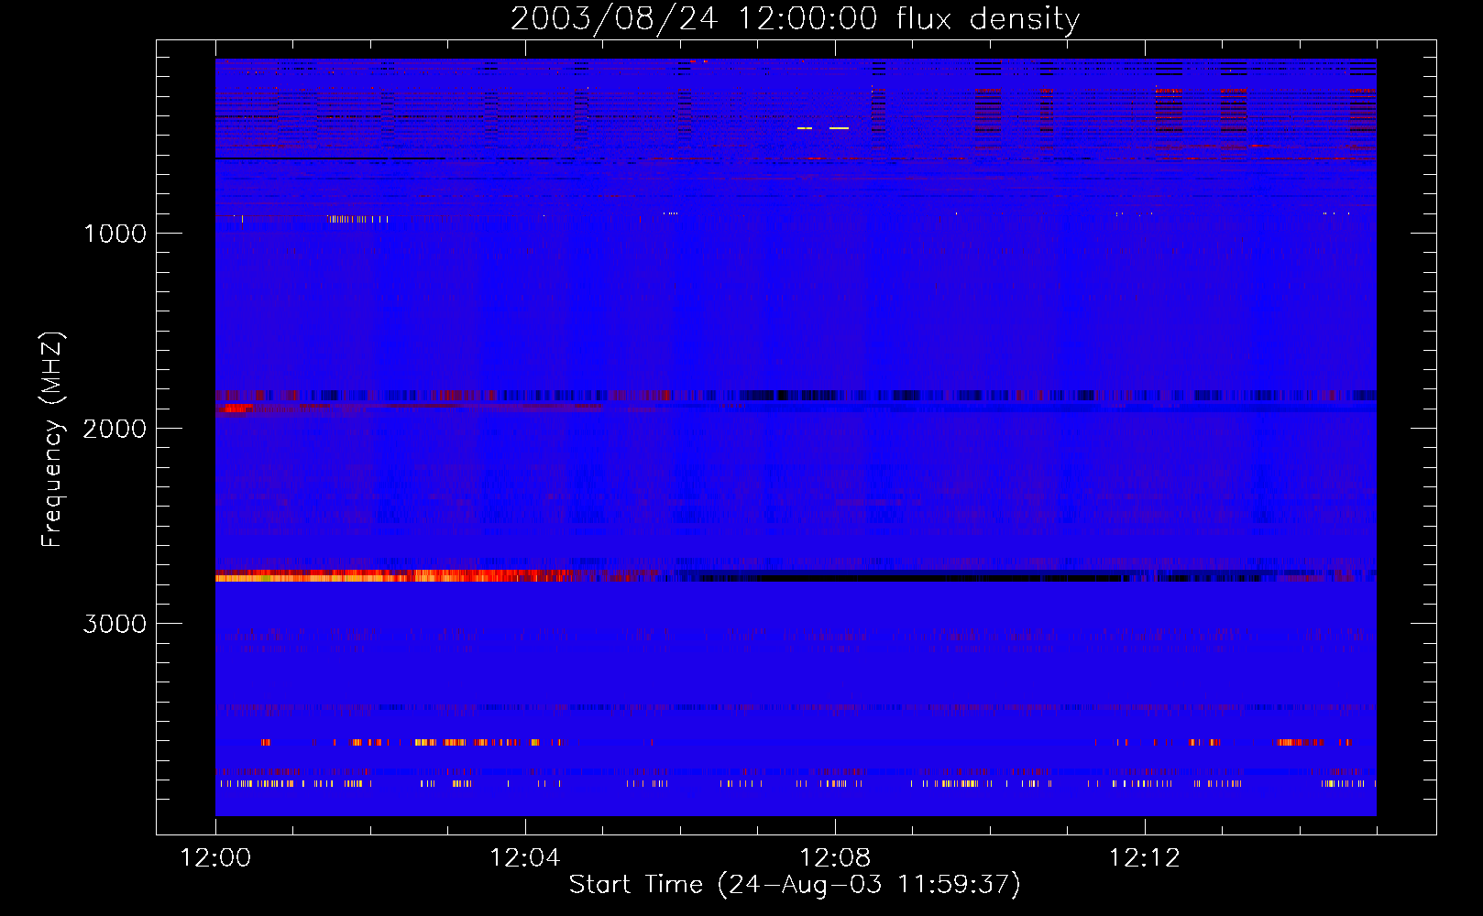Click the 3000 frequency tick label
Screen dimensions: 1483x916
coord(115,624)
